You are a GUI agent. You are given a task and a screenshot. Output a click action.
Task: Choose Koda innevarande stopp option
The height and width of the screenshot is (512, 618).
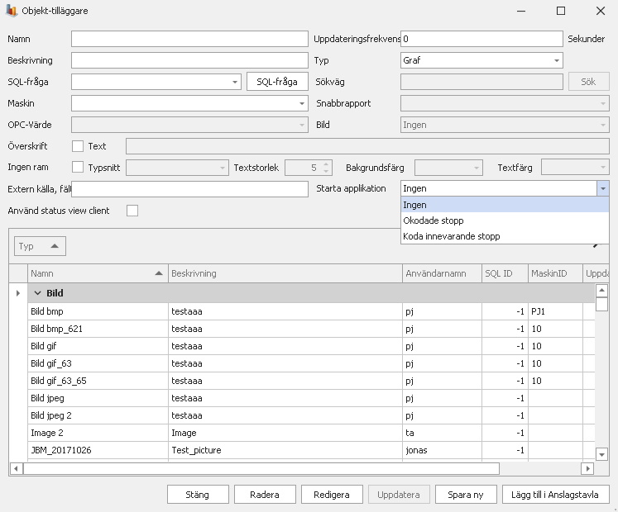[505, 236]
